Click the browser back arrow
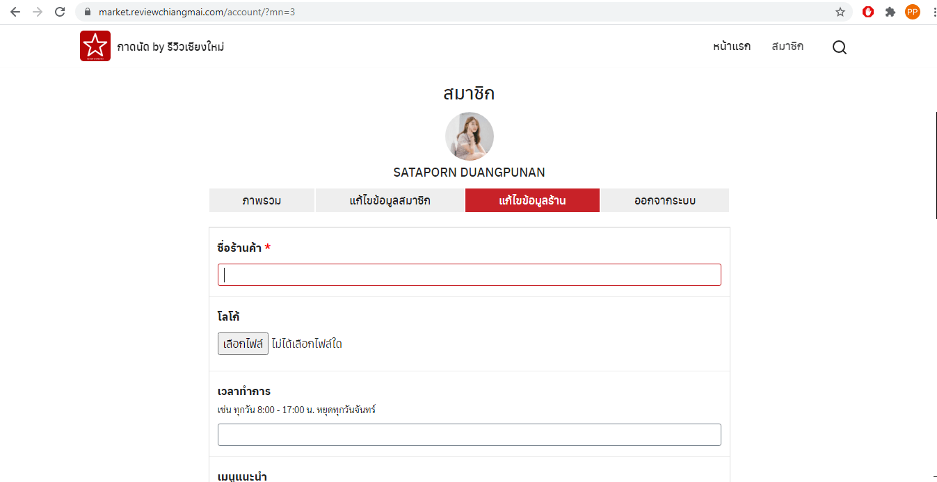937x482 pixels. [x=15, y=12]
